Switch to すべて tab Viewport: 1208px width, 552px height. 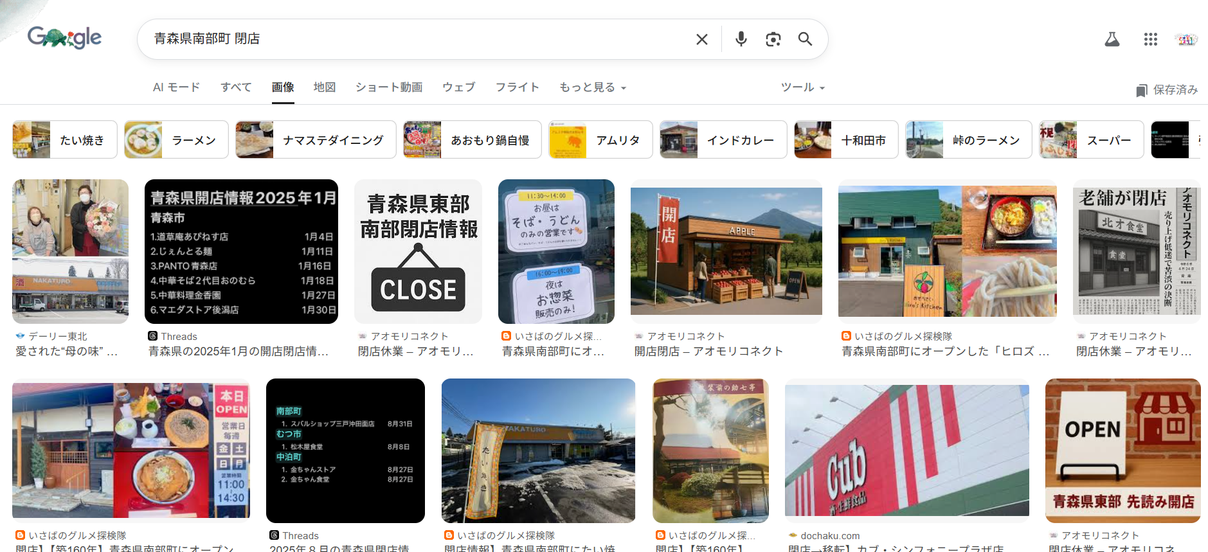(236, 87)
